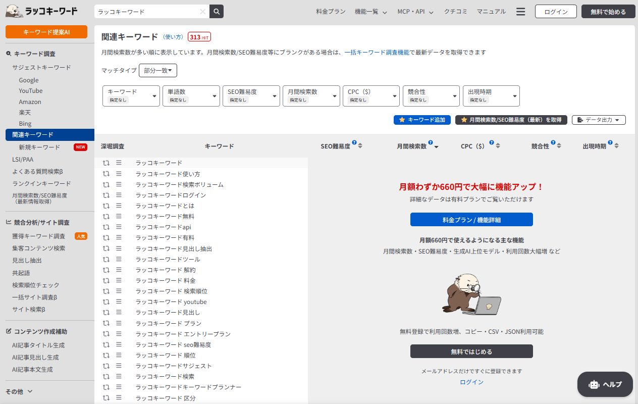
Task: Click the キーワード追加 button
Action: [x=422, y=120]
